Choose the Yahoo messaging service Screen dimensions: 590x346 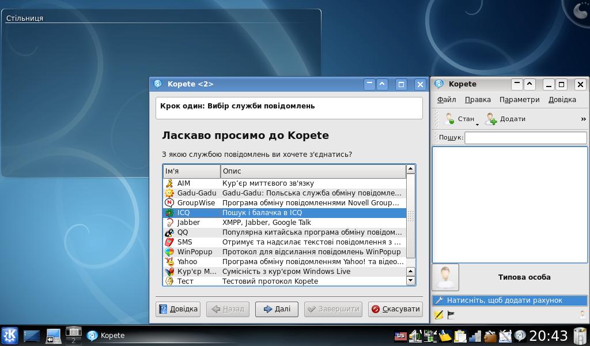tap(285, 262)
